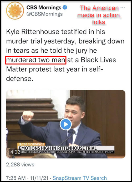This screenshot has width=132, height=182.
Task: Click the blue verified checkmark badge
Action: pyautogui.click(x=65, y=8)
